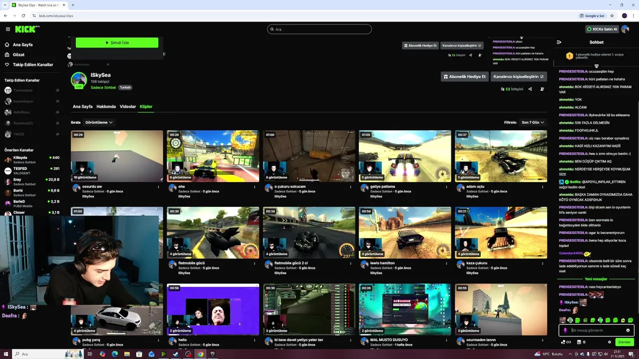Open File Explorer from the taskbar
Viewport: 639px width, 359px height.
click(x=127, y=354)
